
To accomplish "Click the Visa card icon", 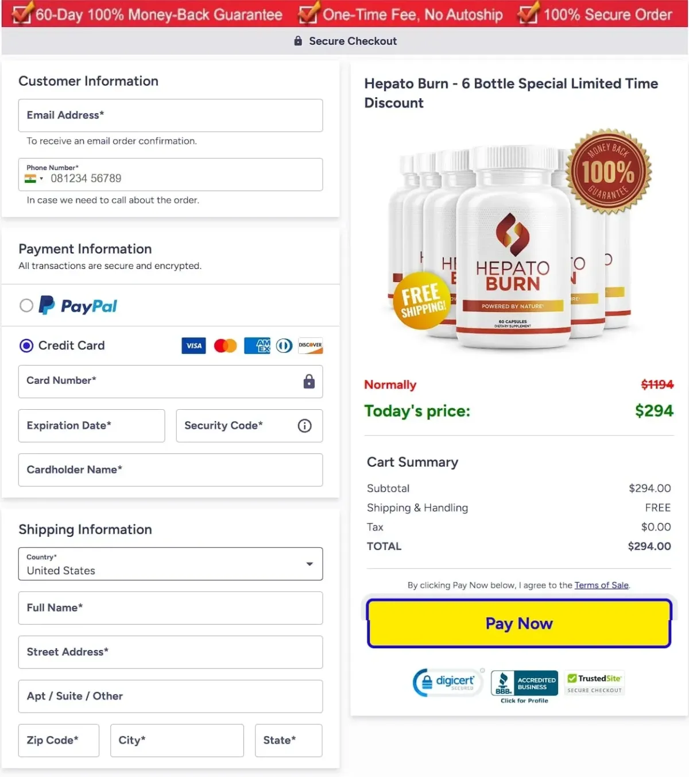I will (193, 345).
